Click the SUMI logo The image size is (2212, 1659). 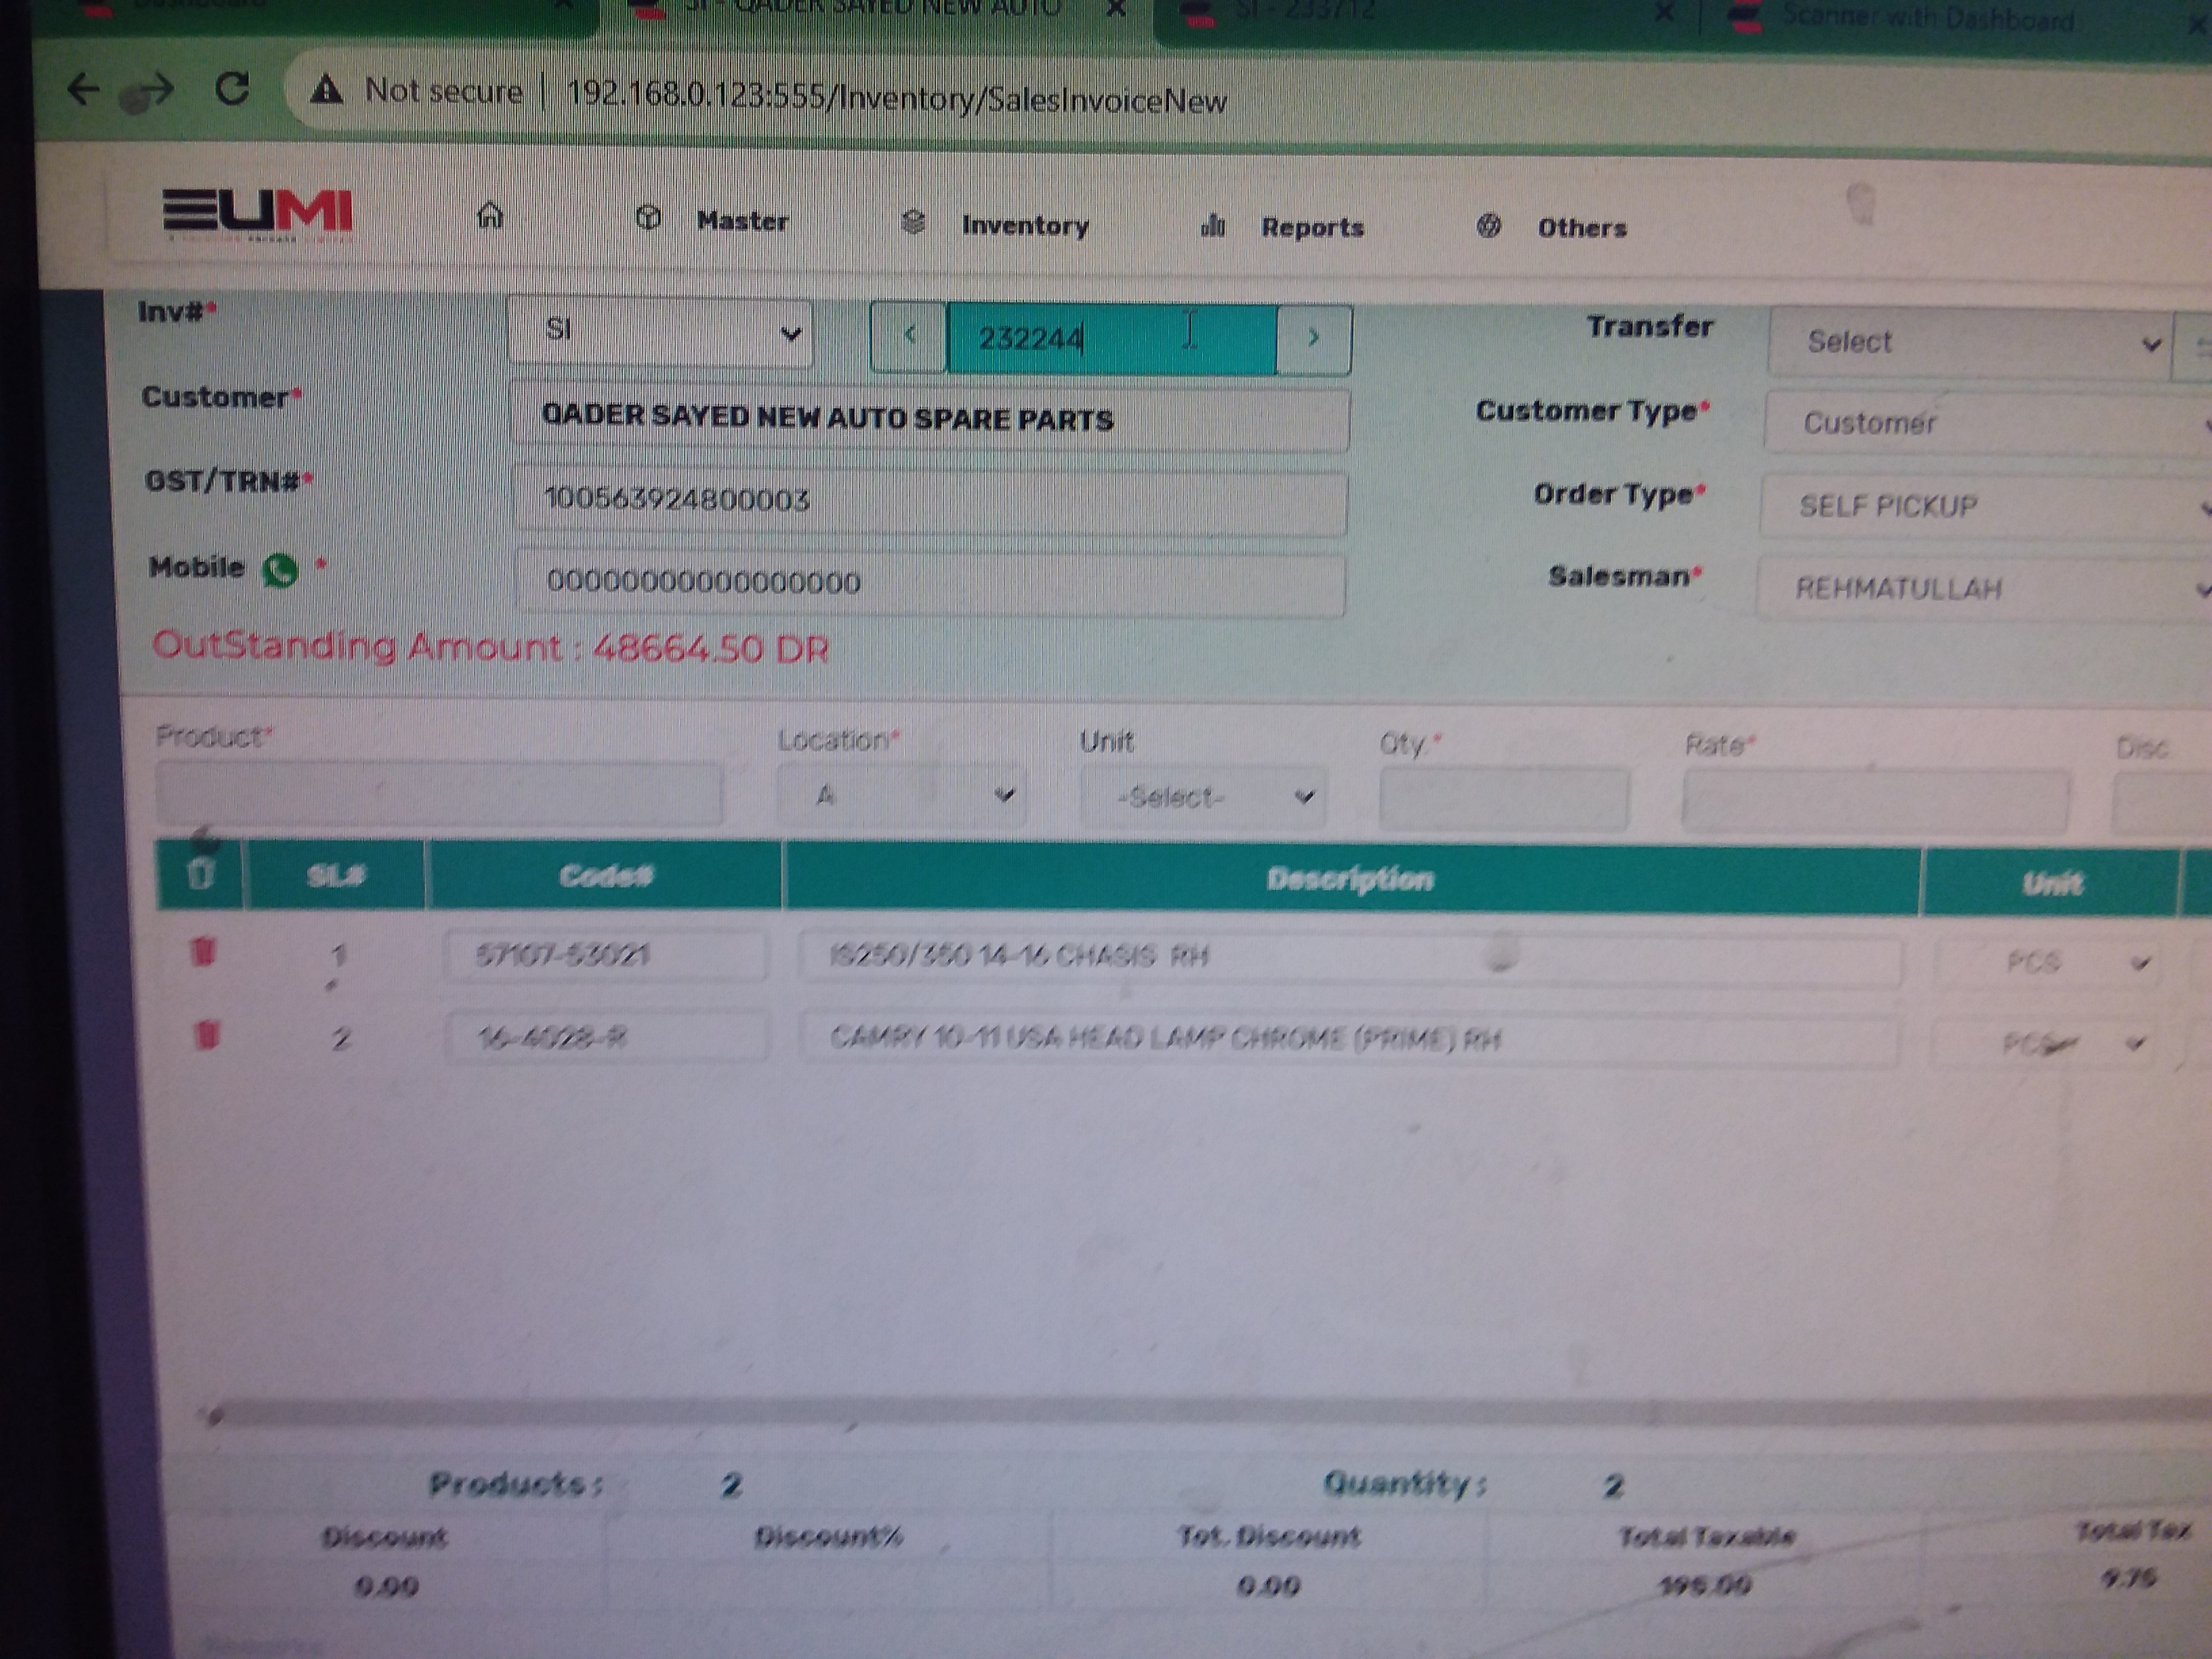258,214
